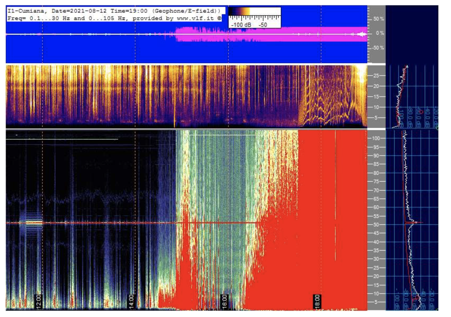The height and width of the screenshot is (317, 451).
Task: Click the 25 Hz label on the 30 Hz spectrogram axis
Action: pyautogui.click(x=376, y=76)
